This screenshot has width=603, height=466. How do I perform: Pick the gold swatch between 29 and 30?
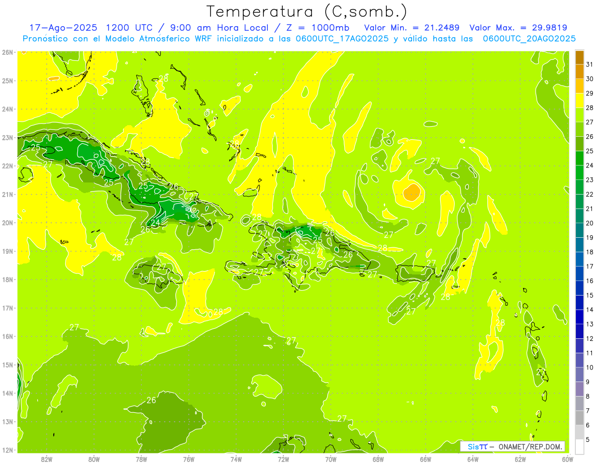click(x=579, y=86)
